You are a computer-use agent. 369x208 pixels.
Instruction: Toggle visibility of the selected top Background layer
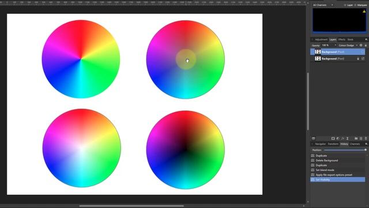[x=363, y=51]
